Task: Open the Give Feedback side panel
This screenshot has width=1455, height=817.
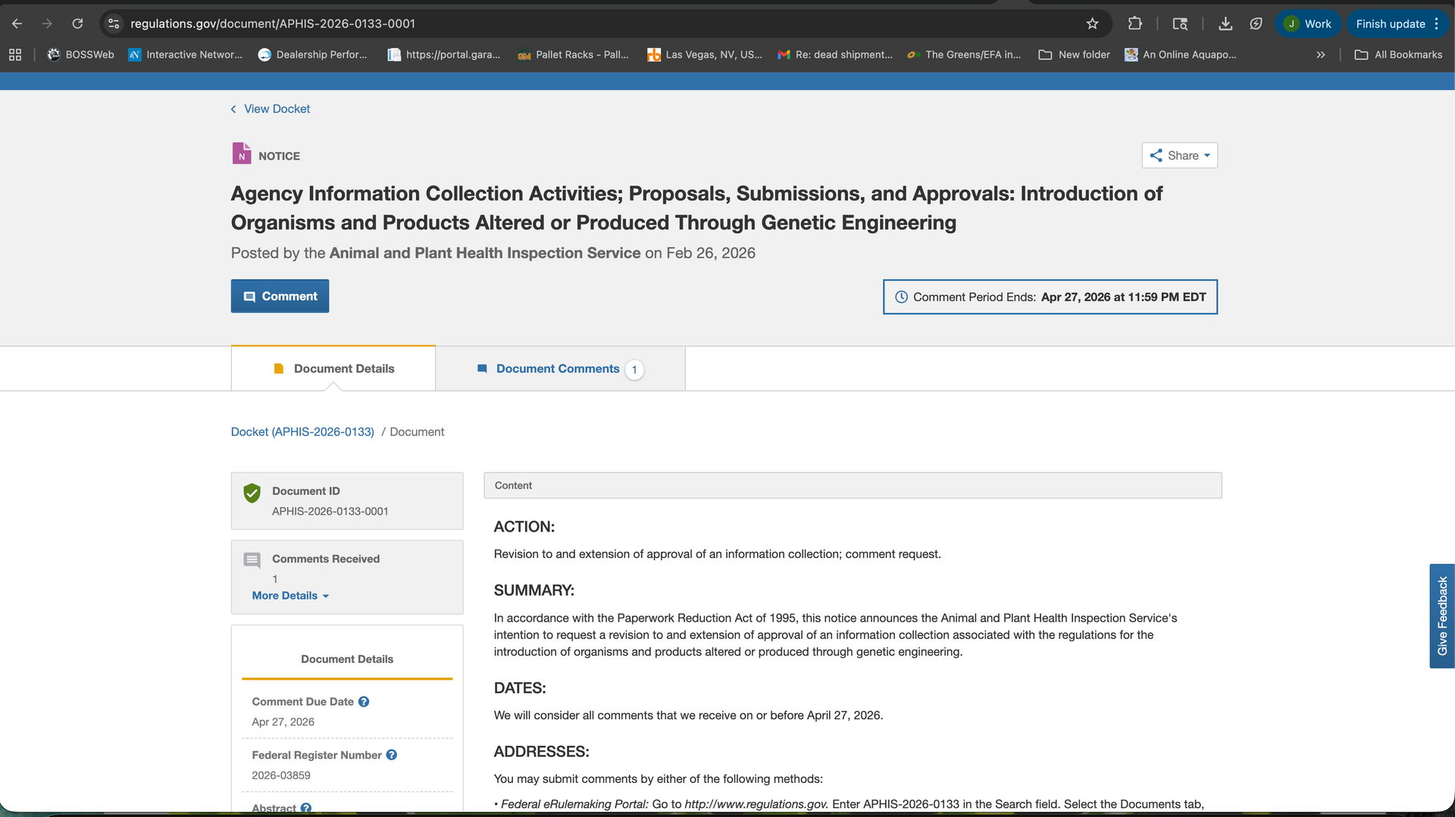Action: [1441, 616]
